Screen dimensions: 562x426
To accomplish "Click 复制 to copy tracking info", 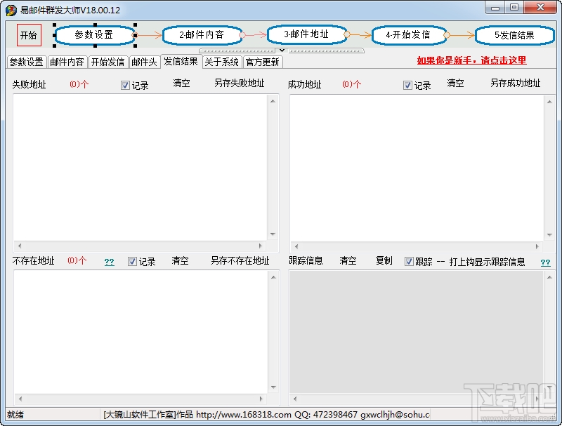I will tap(384, 260).
